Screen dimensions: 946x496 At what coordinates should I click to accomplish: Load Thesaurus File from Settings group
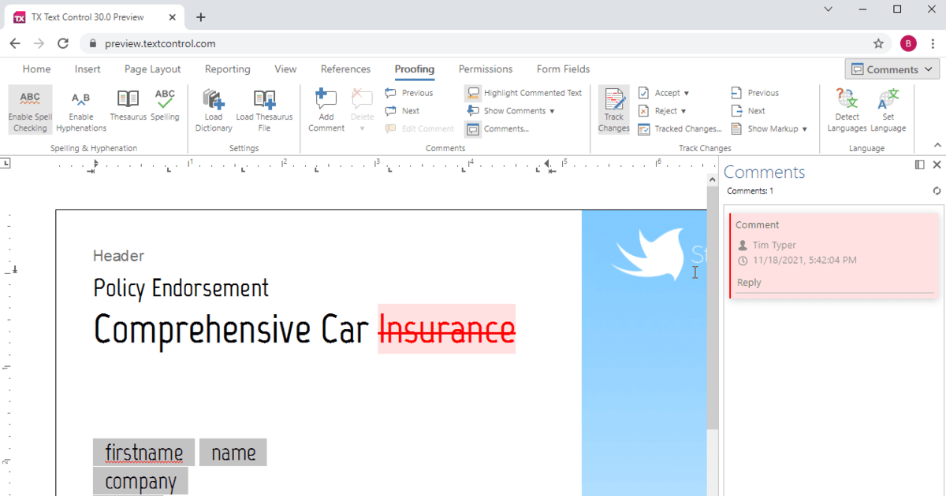point(264,109)
